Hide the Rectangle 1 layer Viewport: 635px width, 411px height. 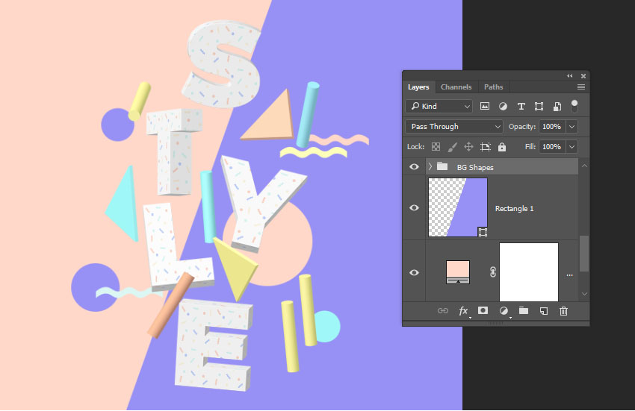click(x=414, y=207)
